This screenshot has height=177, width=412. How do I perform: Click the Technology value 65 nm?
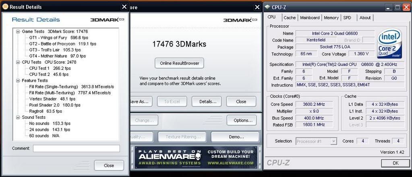[306, 54]
